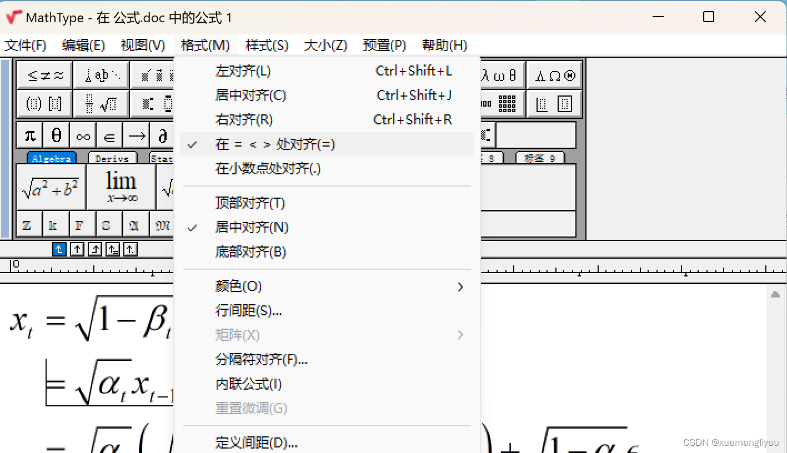
Task: Insert the double-struck Z symbol
Action: [30, 224]
